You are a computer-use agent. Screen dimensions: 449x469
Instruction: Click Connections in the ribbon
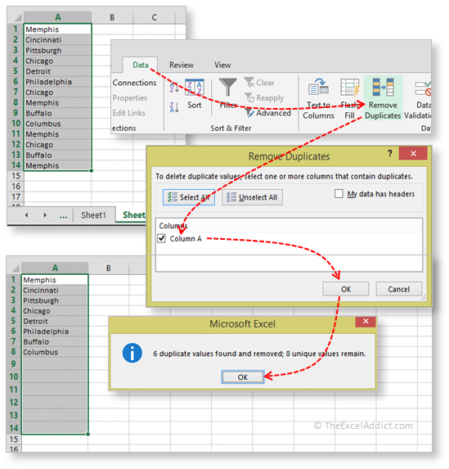(x=134, y=83)
